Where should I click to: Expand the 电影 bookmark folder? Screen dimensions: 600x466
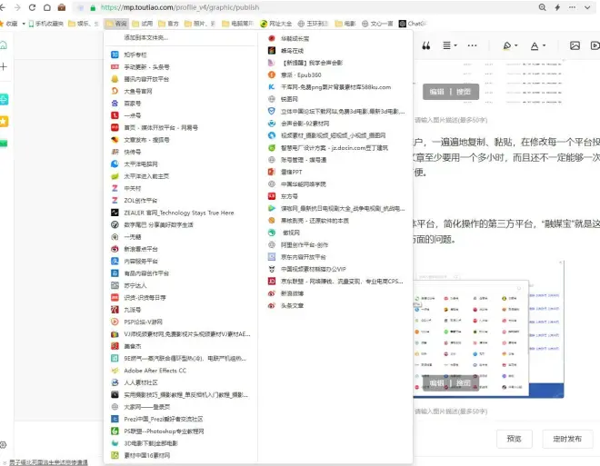point(345,24)
